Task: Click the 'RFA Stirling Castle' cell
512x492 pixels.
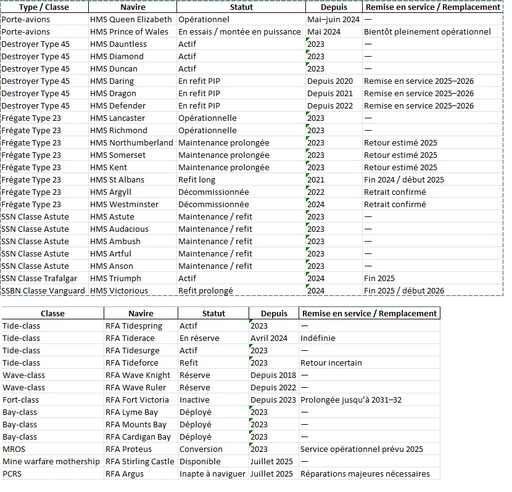Action: point(141,462)
